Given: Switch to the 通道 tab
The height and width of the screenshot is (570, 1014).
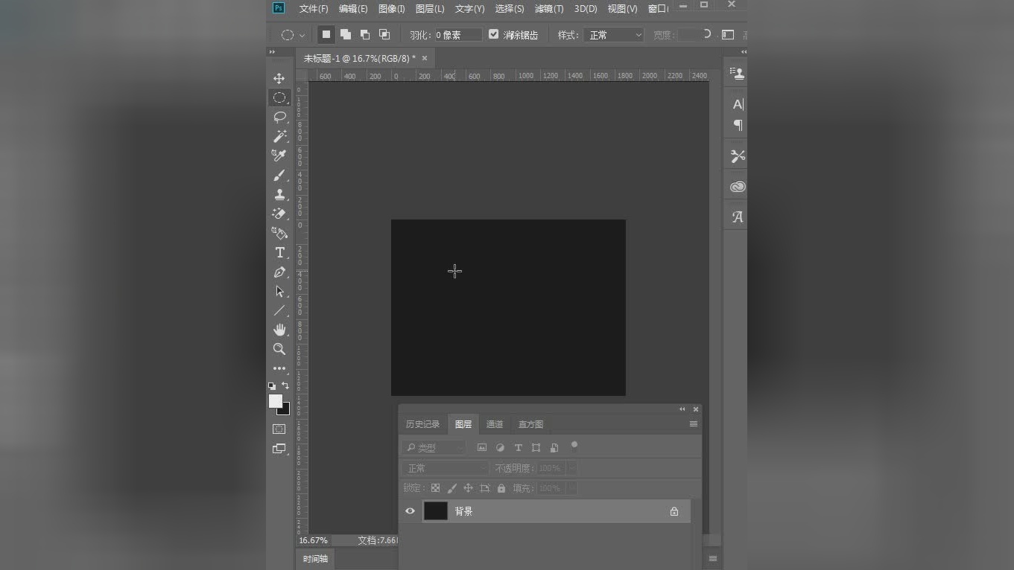Looking at the screenshot, I should (x=495, y=424).
